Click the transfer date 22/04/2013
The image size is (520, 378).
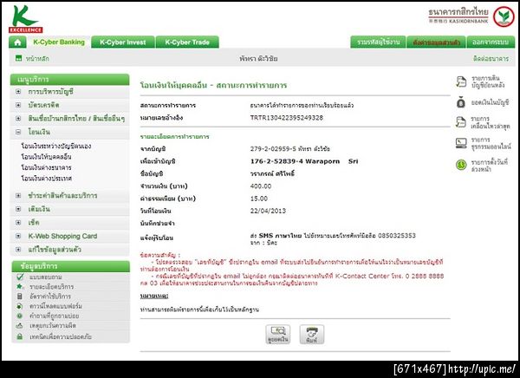(x=268, y=211)
